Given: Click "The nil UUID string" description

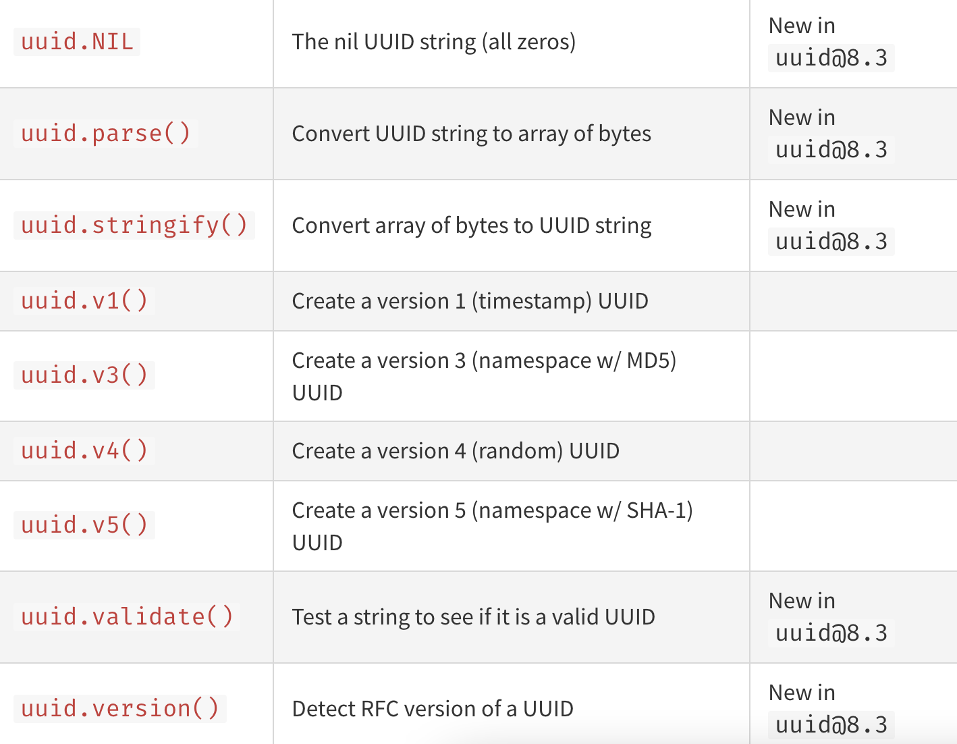Looking at the screenshot, I should (x=433, y=42).
